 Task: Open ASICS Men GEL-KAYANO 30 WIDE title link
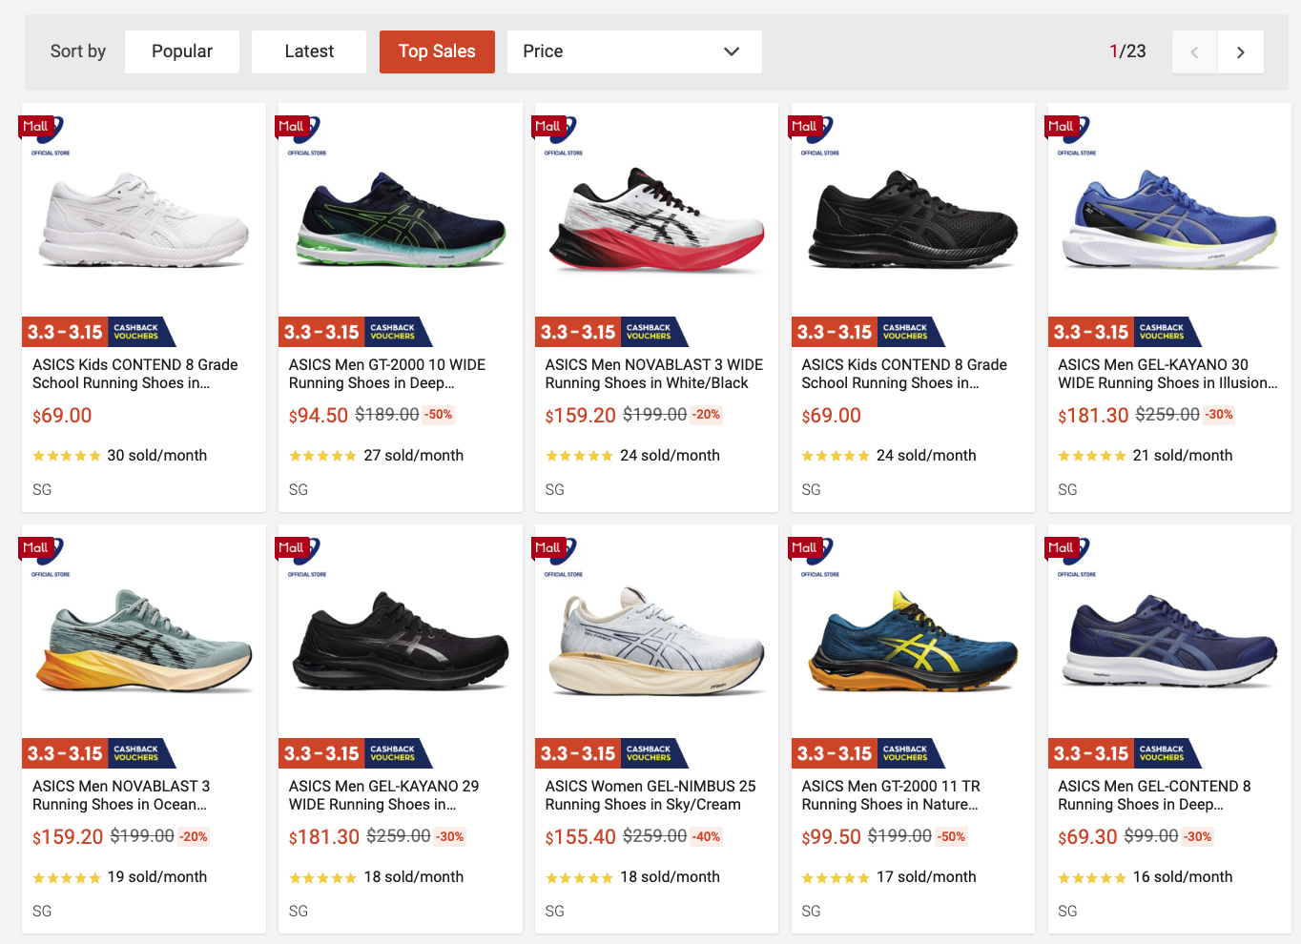coord(1167,374)
